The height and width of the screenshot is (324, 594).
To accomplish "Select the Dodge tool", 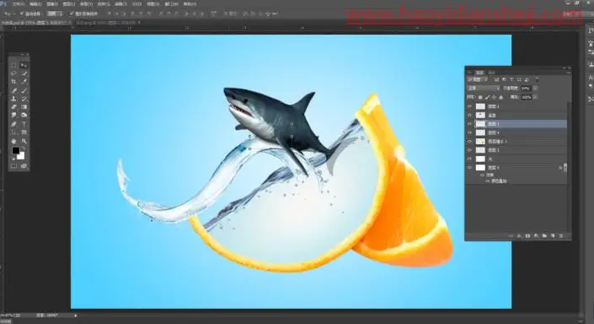I will (24, 115).
